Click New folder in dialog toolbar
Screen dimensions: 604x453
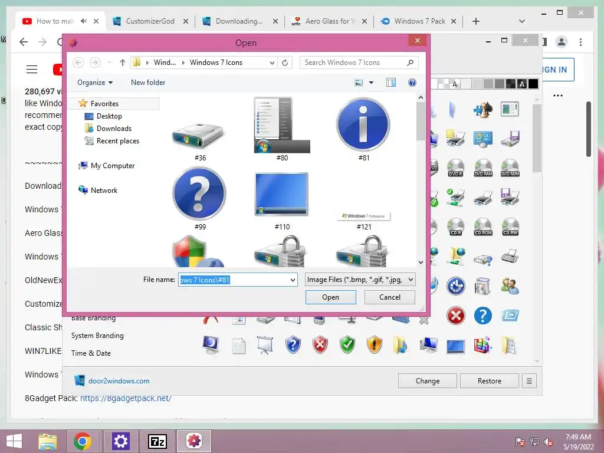(x=148, y=83)
